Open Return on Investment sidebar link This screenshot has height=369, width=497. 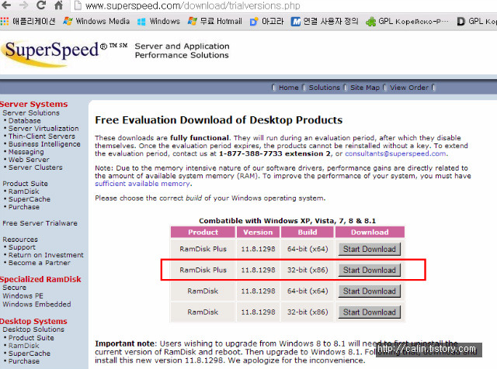(46, 255)
